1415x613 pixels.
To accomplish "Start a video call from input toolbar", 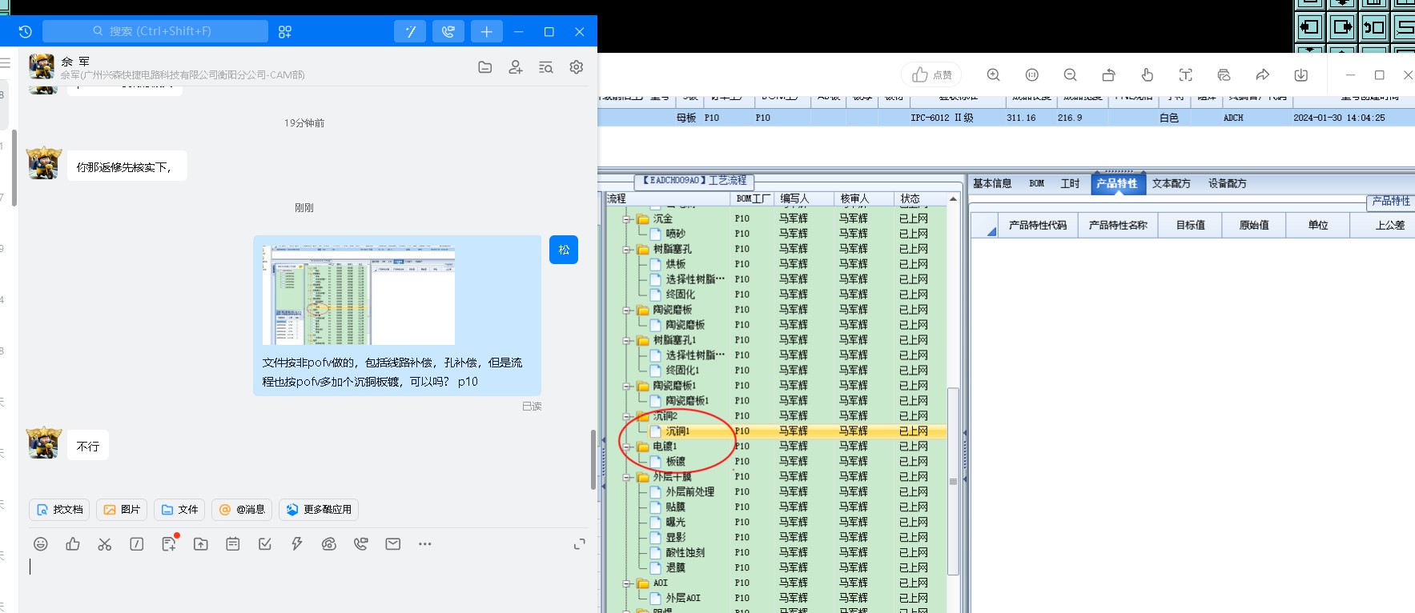I will [x=361, y=544].
